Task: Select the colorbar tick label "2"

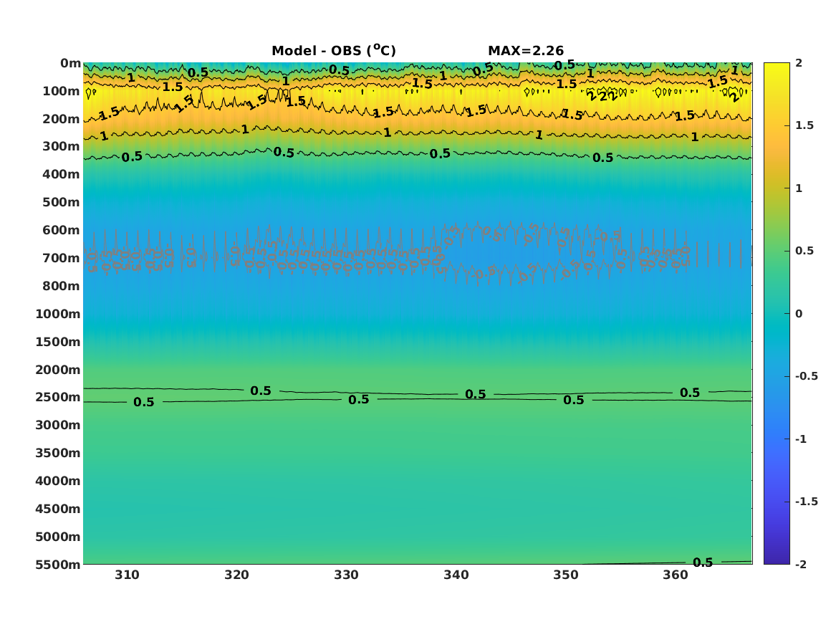Action: click(x=799, y=63)
